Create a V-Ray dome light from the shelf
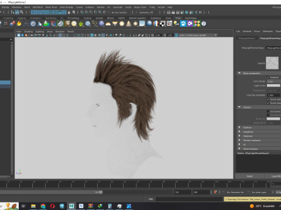This screenshot has width=281, height=210. 108,24
